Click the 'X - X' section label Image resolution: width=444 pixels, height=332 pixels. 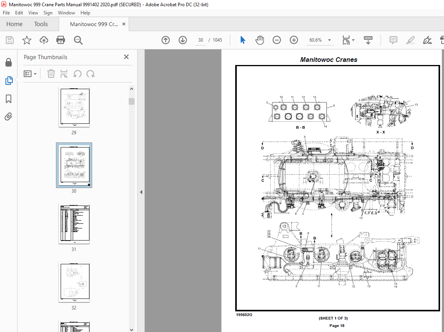381,132
